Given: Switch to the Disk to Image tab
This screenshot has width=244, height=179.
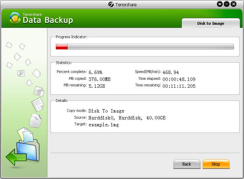Looking at the screenshot, I should (x=211, y=23).
